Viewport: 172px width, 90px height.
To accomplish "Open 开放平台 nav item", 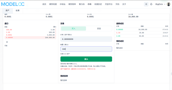I will click(109, 4).
